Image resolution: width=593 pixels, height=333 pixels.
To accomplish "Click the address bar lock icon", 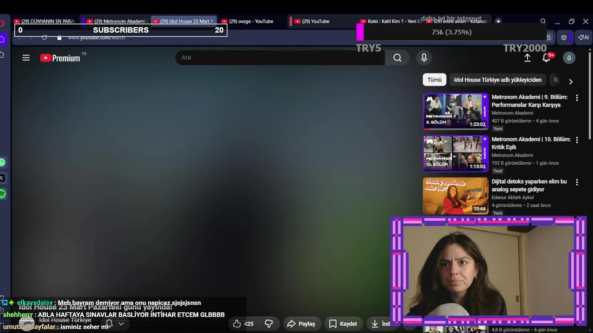I will [x=59, y=37].
